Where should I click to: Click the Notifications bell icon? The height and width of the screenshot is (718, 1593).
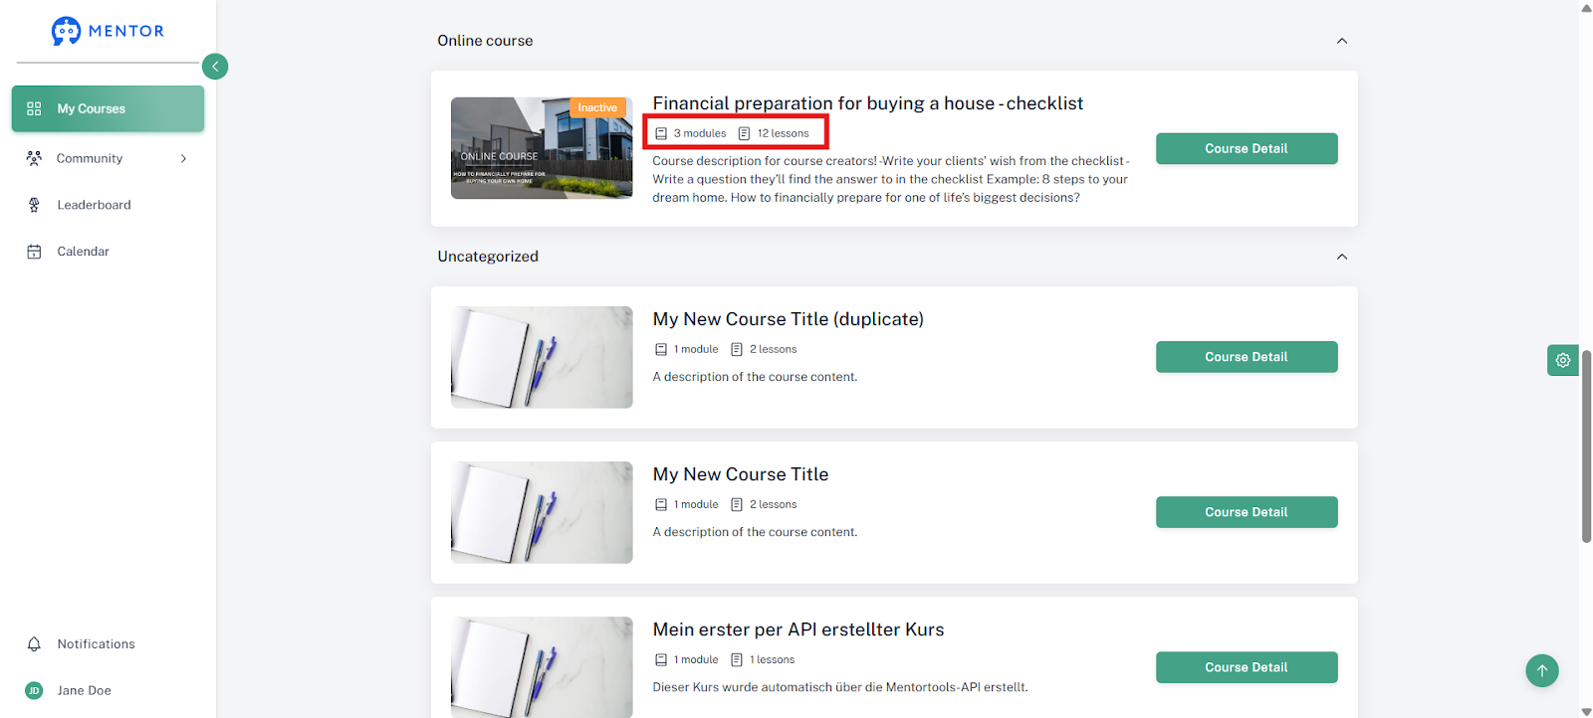point(34,644)
